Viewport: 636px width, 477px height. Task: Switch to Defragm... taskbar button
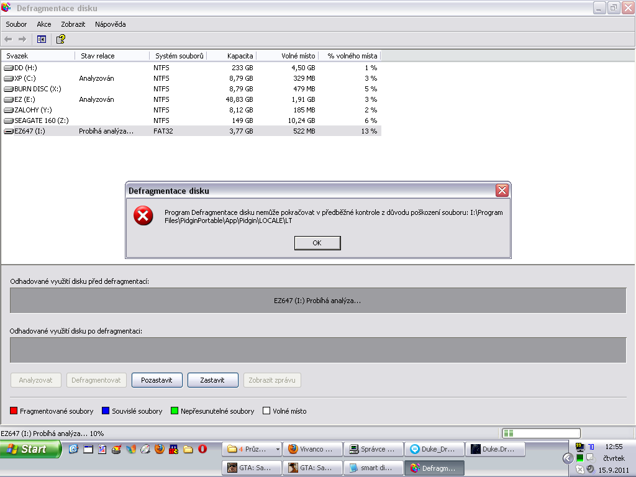point(434,468)
